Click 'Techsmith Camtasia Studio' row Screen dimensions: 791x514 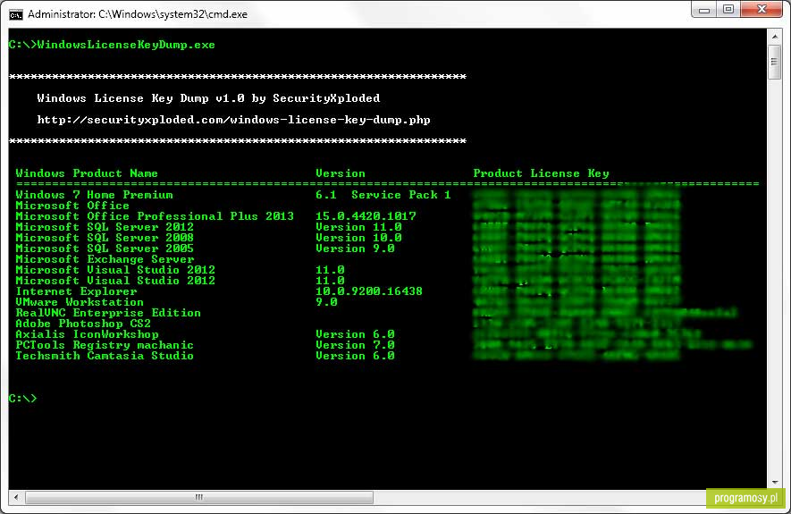(x=105, y=356)
